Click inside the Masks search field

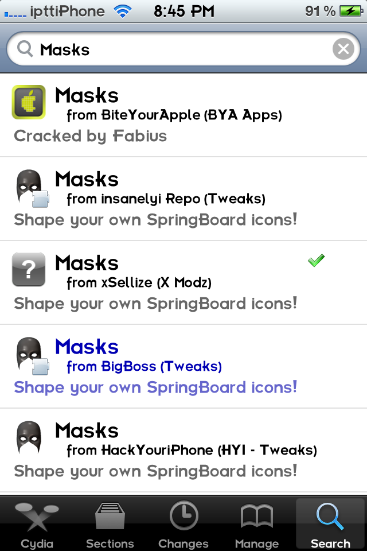(183, 49)
